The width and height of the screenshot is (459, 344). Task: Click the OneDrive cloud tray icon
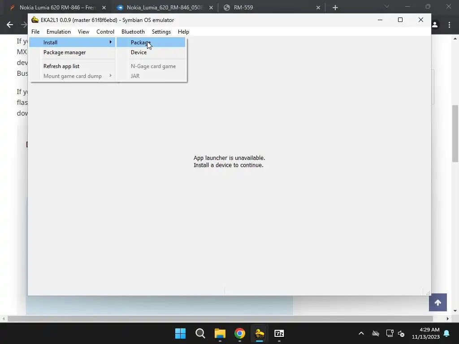[x=376, y=333]
